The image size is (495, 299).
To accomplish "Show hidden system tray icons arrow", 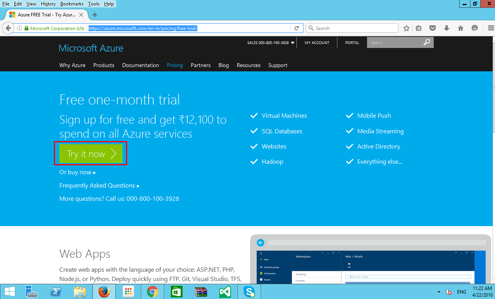I will coord(439,292).
